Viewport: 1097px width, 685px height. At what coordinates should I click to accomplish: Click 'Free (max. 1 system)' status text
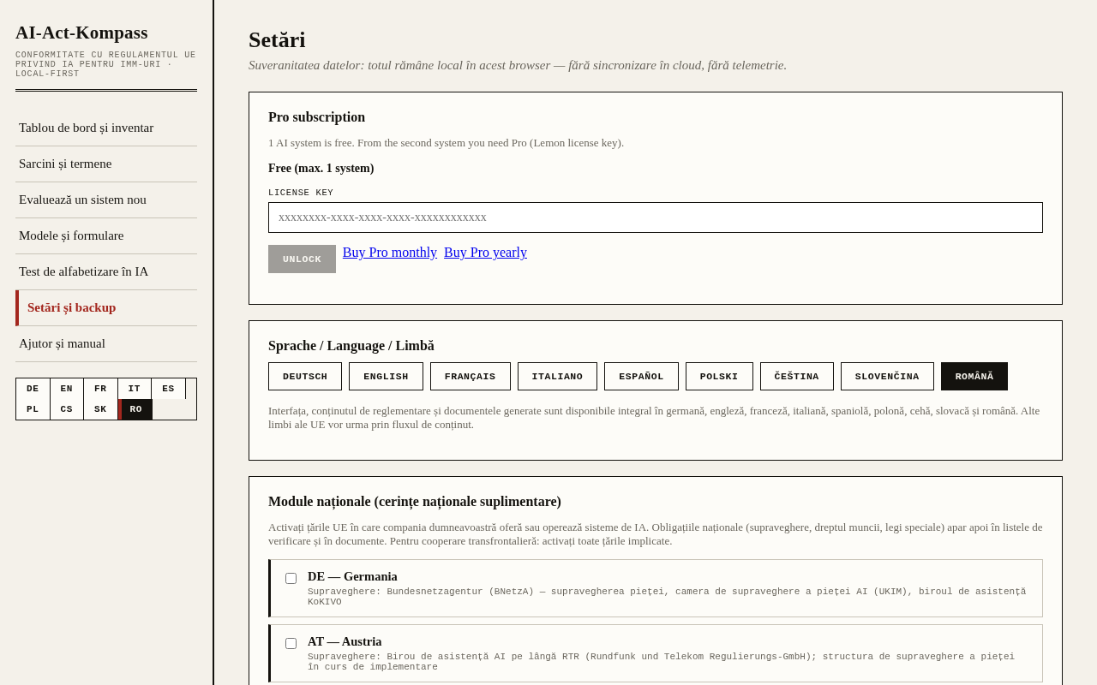[x=321, y=169]
